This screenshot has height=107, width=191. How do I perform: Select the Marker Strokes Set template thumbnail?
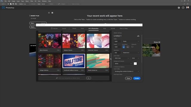point(98,61)
